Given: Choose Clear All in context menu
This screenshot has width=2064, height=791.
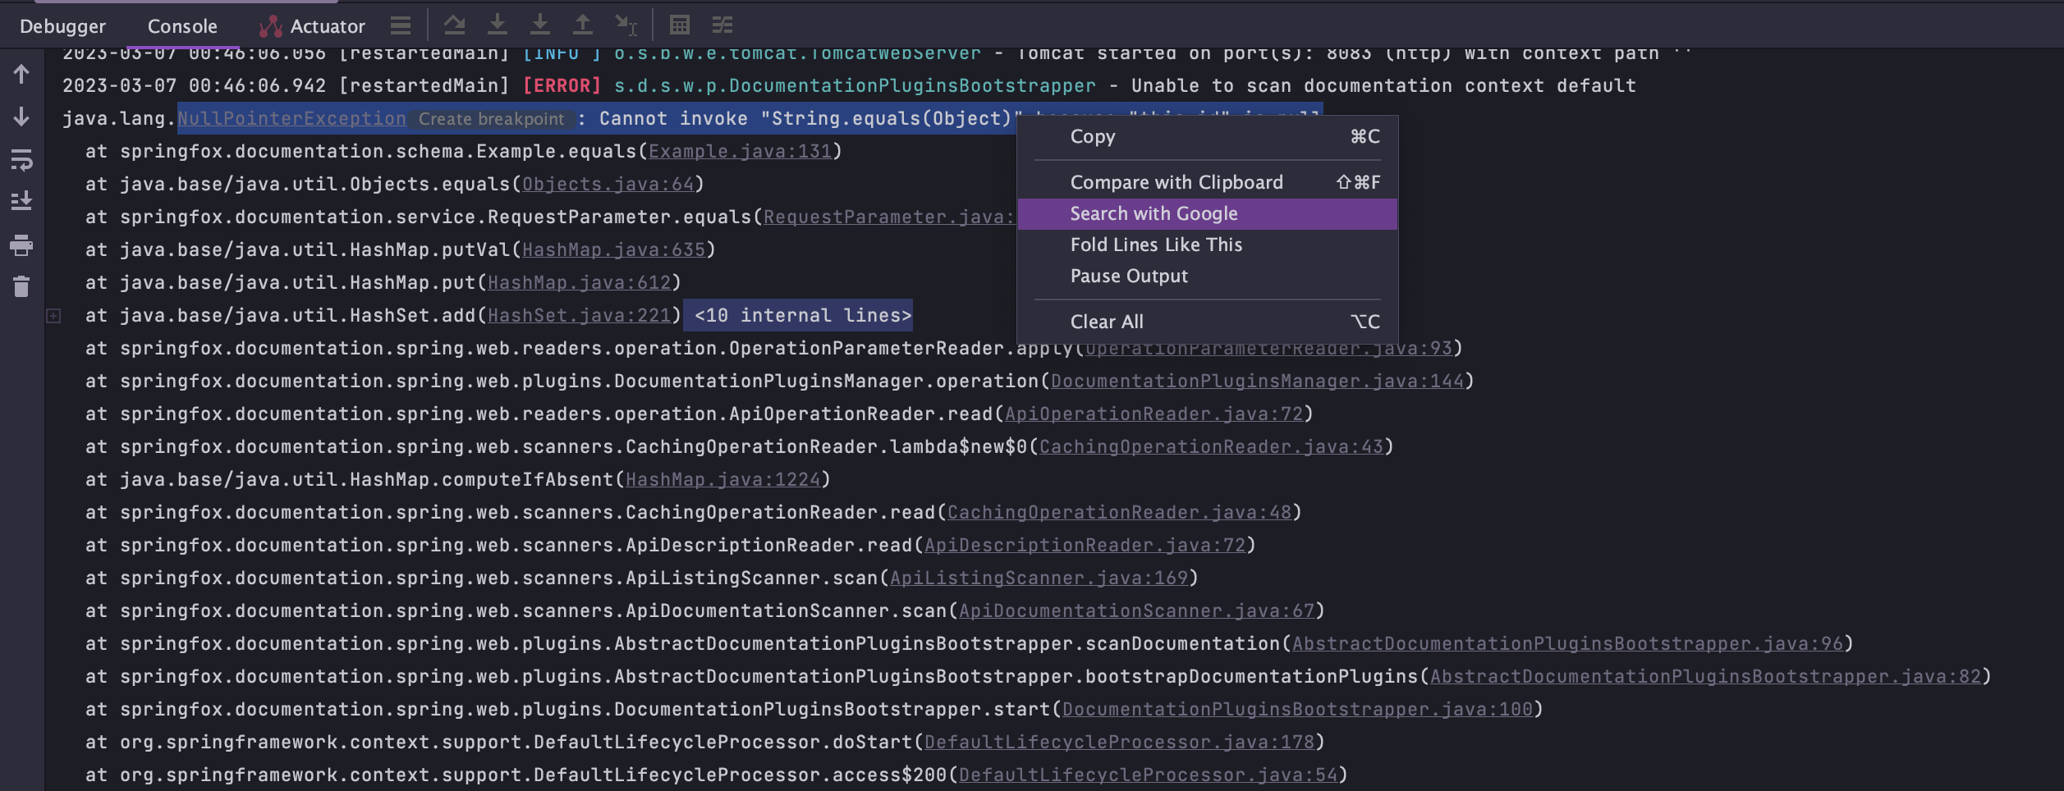Looking at the screenshot, I should [1208, 322].
